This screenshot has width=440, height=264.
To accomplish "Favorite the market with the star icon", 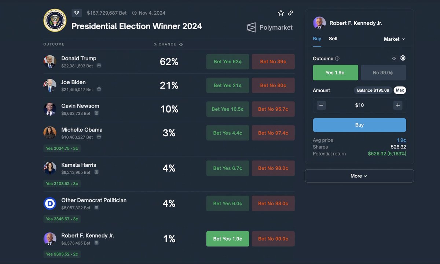I will [x=281, y=13].
